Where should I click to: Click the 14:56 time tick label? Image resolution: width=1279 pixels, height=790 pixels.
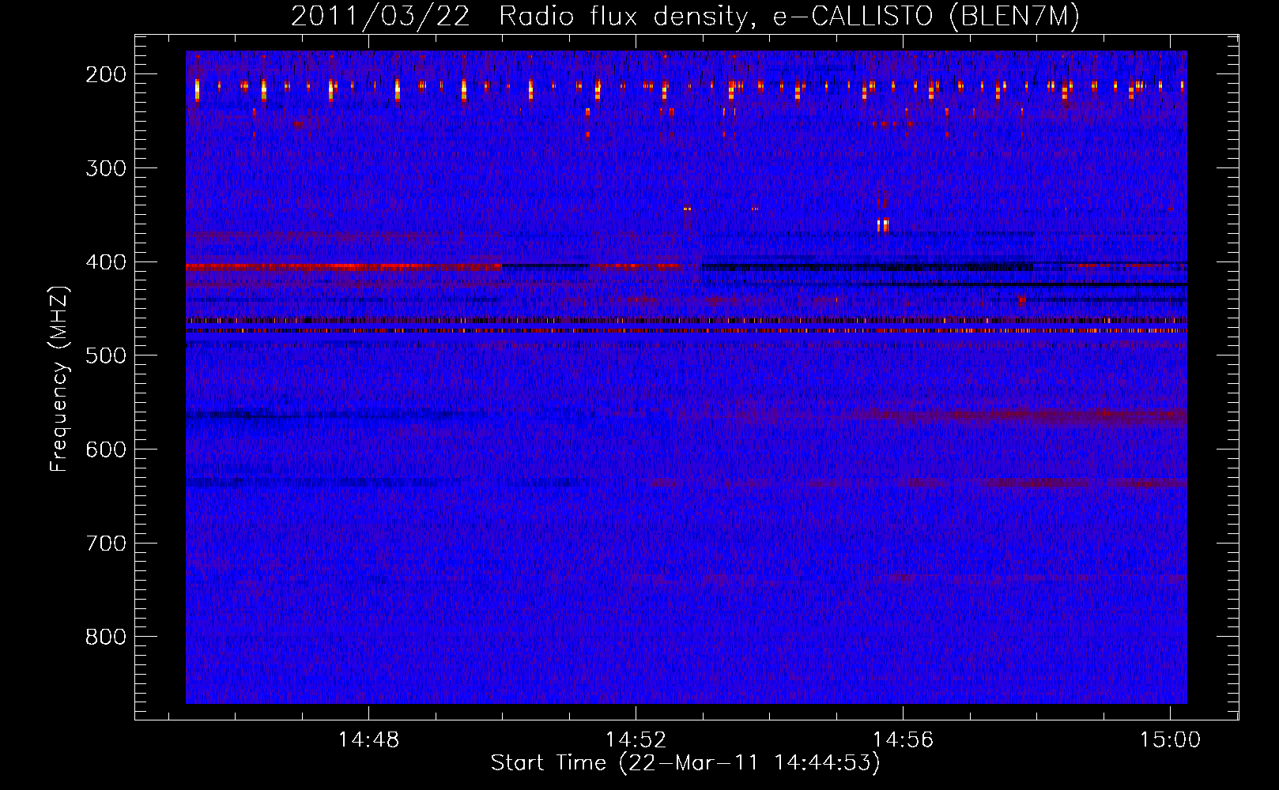pyautogui.click(x=903, y=740)
